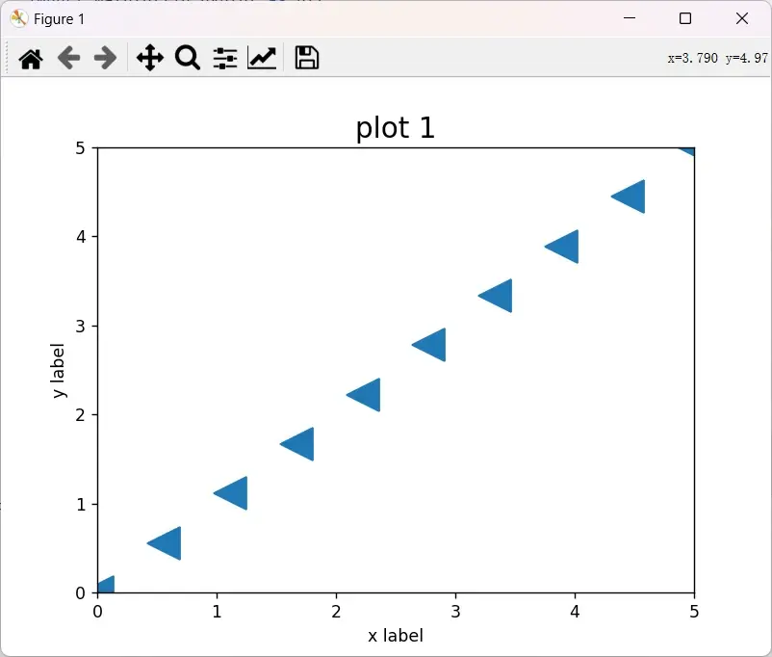The image size is (772, 657).
Task: Click the matplotlib icon in title bar
Action: [x=18, y=18]
